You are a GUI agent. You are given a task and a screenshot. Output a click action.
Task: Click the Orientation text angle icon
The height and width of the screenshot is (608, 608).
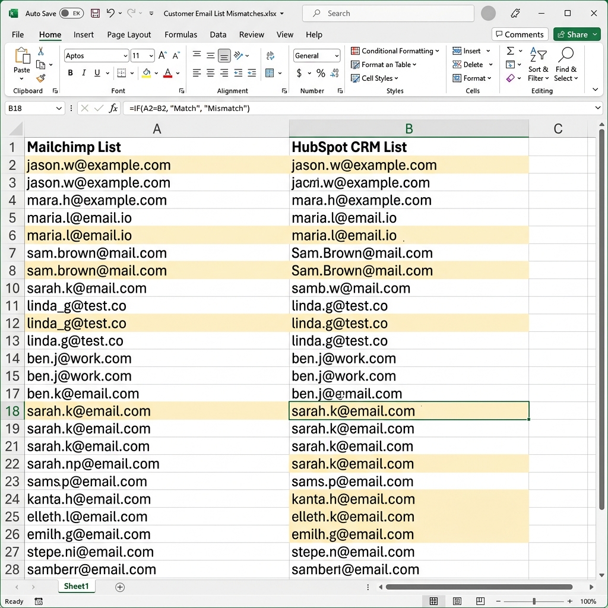click(239, 55)
